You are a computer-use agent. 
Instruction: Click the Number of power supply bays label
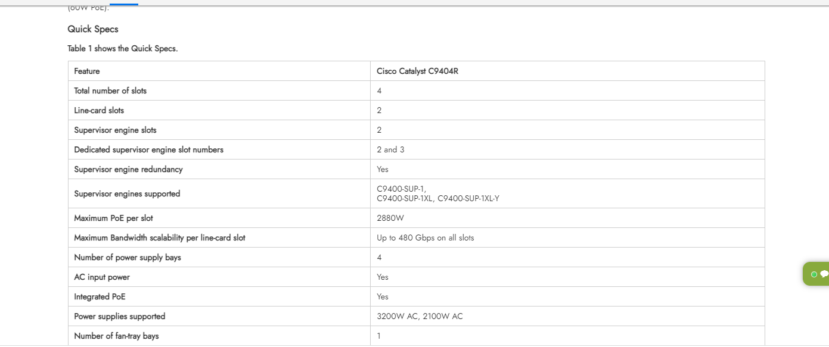click(128, 258)
